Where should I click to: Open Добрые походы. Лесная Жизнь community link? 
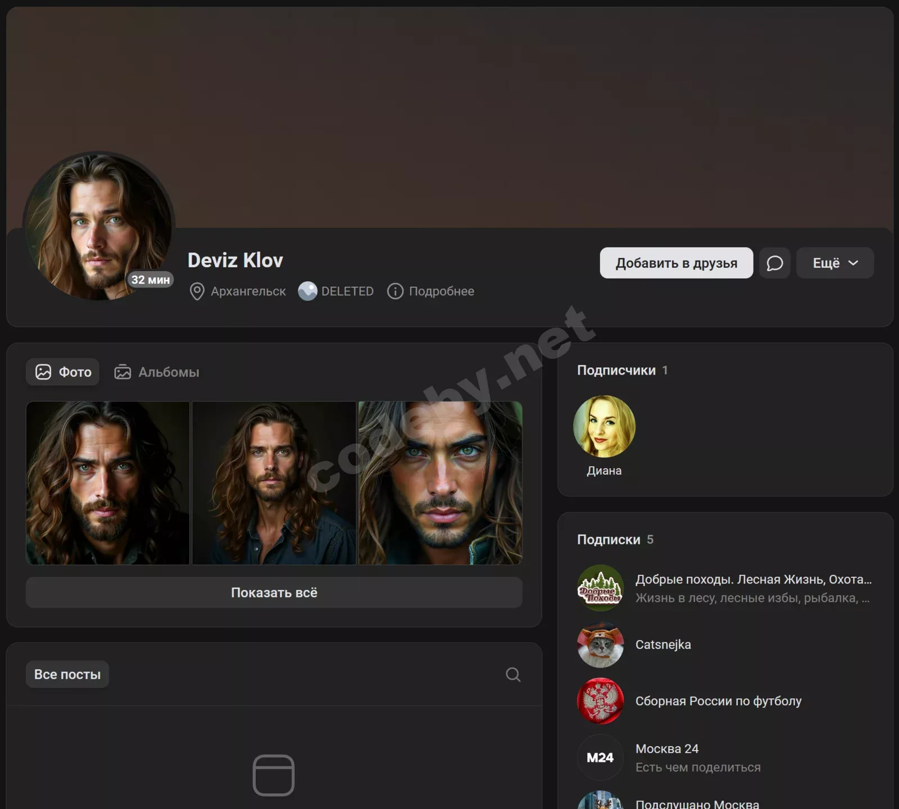tap(753, 579)
